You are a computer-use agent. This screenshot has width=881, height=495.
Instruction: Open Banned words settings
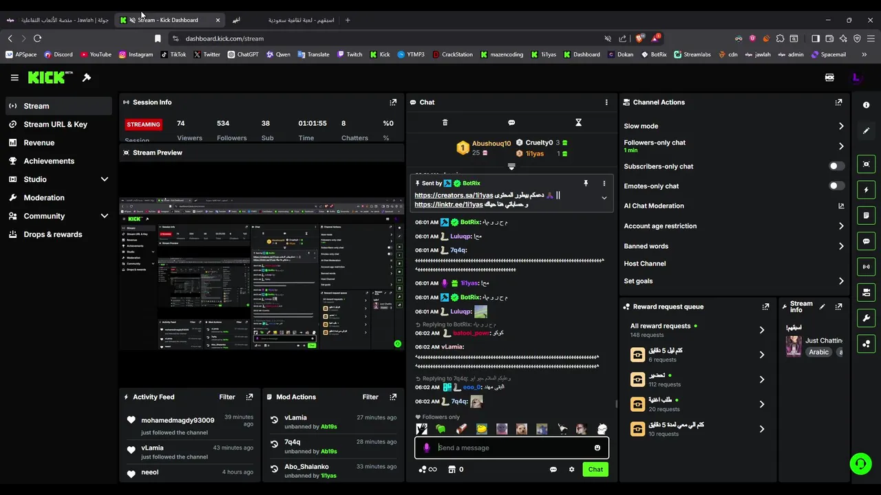(x=734, y=246)
